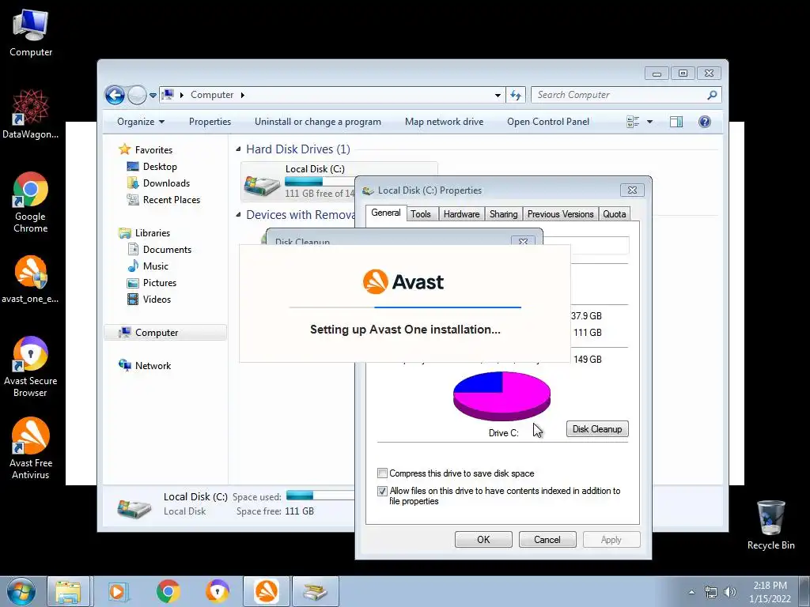Open the avast_one_e installer icon on desktop
The width and height of the screenshot is (810, 607).
click(x=30, y=279)
